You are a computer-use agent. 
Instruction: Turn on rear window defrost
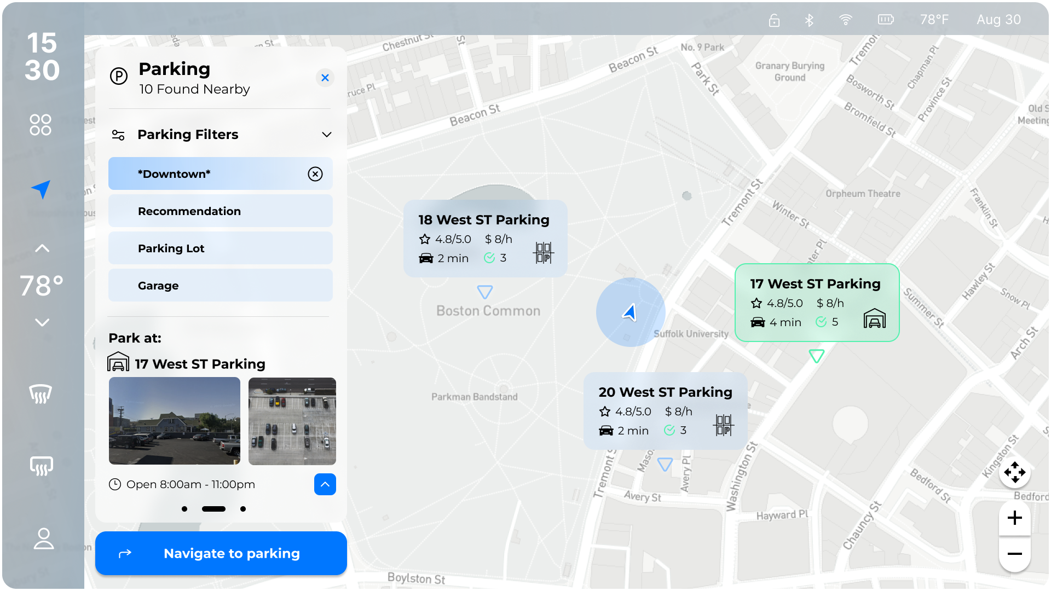41,466
